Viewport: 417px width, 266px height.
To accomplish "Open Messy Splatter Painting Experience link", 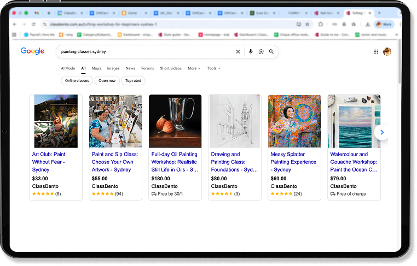I will pyautogui.click(x=293, y=162).
